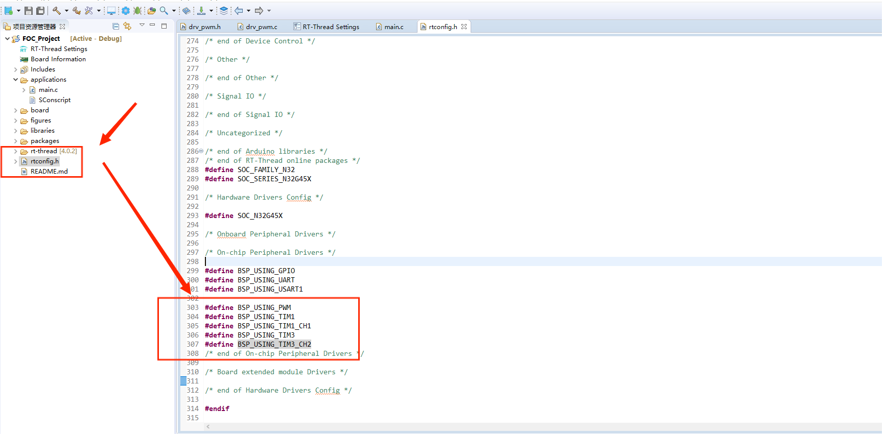Open the project explorer view menu triangle
Image resolution: width=882 pixels, height=434 pixels.
tap(142, 25)
